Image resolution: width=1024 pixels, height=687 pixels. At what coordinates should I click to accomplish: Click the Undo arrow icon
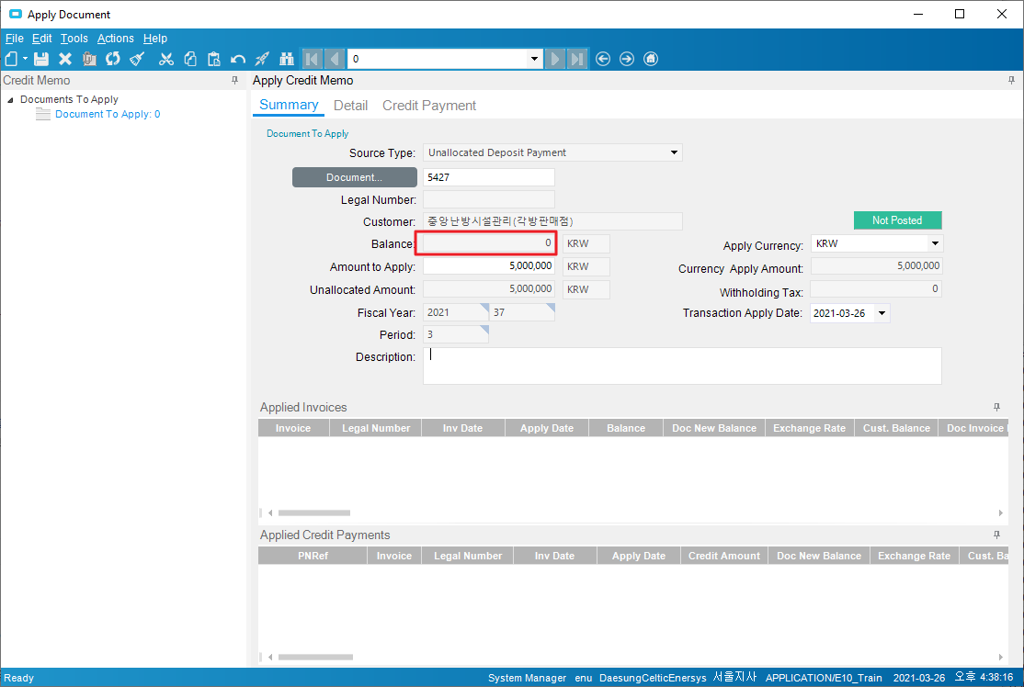[x=238, y=59]
